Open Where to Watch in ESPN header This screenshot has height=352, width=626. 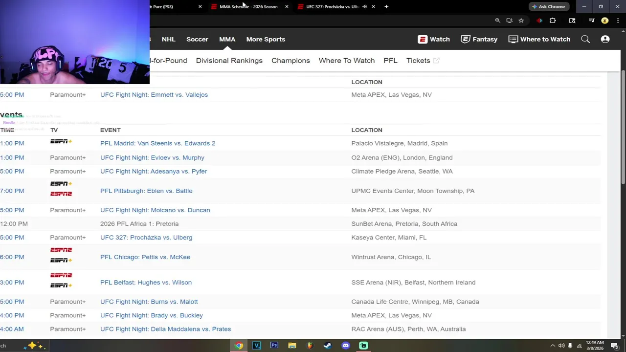tap(539, 39)
